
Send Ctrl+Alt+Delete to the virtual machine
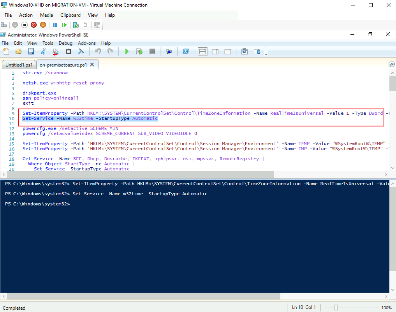4,25
